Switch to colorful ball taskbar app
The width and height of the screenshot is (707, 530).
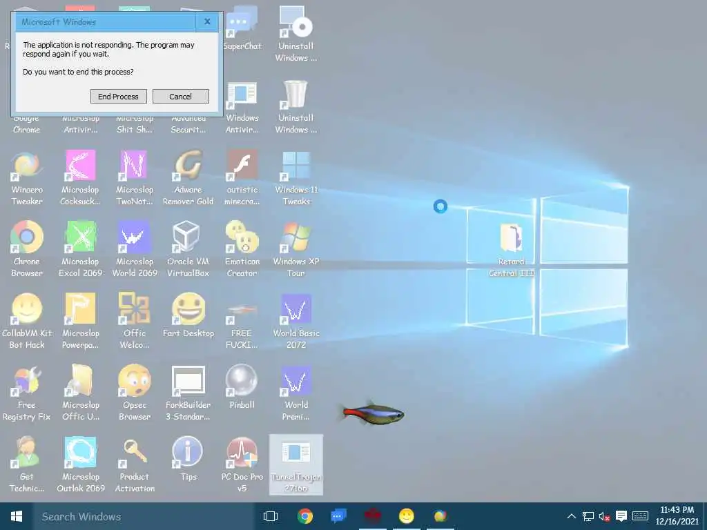click(x=440, y=516)
